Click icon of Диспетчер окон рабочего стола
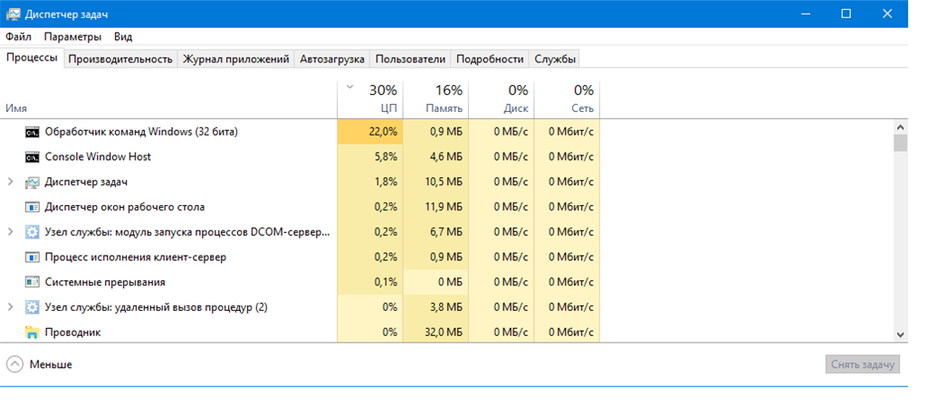This screenshot has height=412, width=927. click(32, 207)
